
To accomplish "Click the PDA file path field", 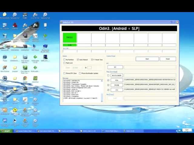I will tap(150, 80).
